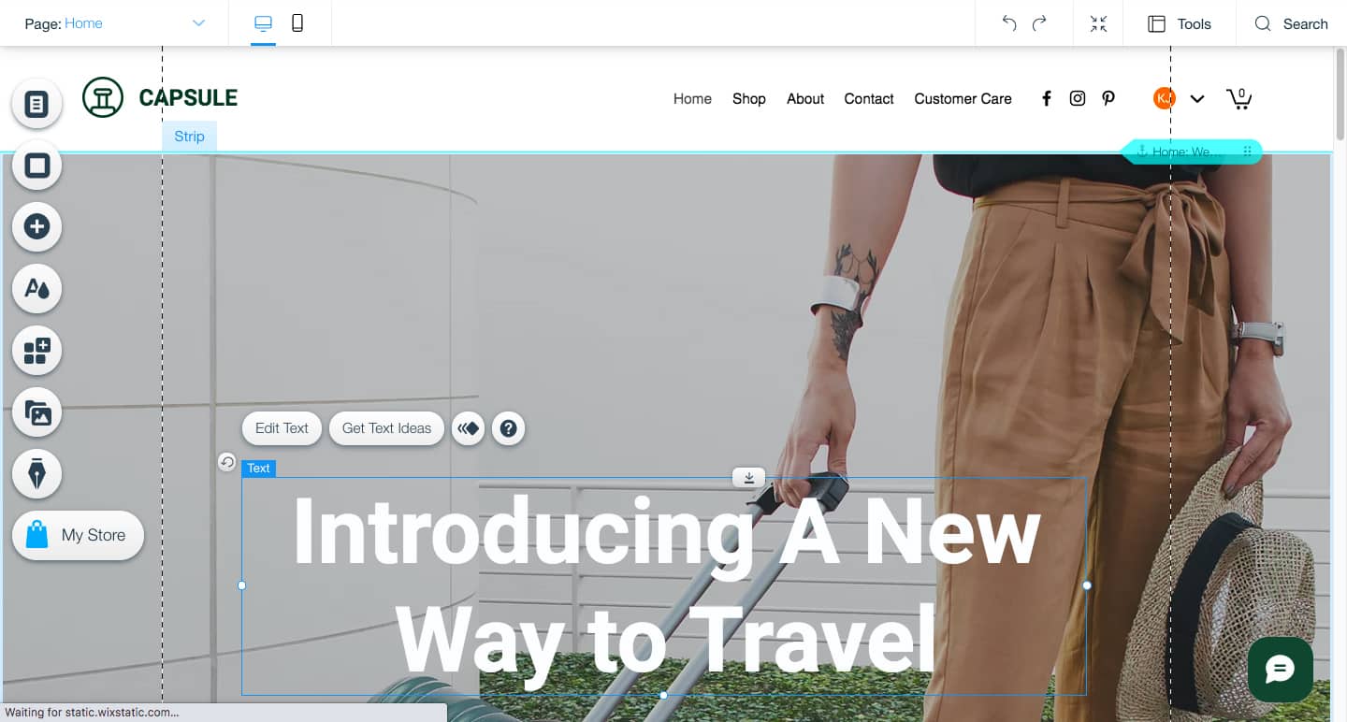Image resolution: width=1347 pixels, height=722 pixels.
Task: Click the Get Text Ideas button
Action: pyautogui.click(x=386, y=428)
